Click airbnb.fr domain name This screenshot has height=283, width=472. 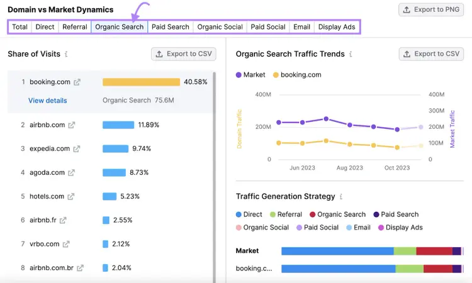pos(43,220)
